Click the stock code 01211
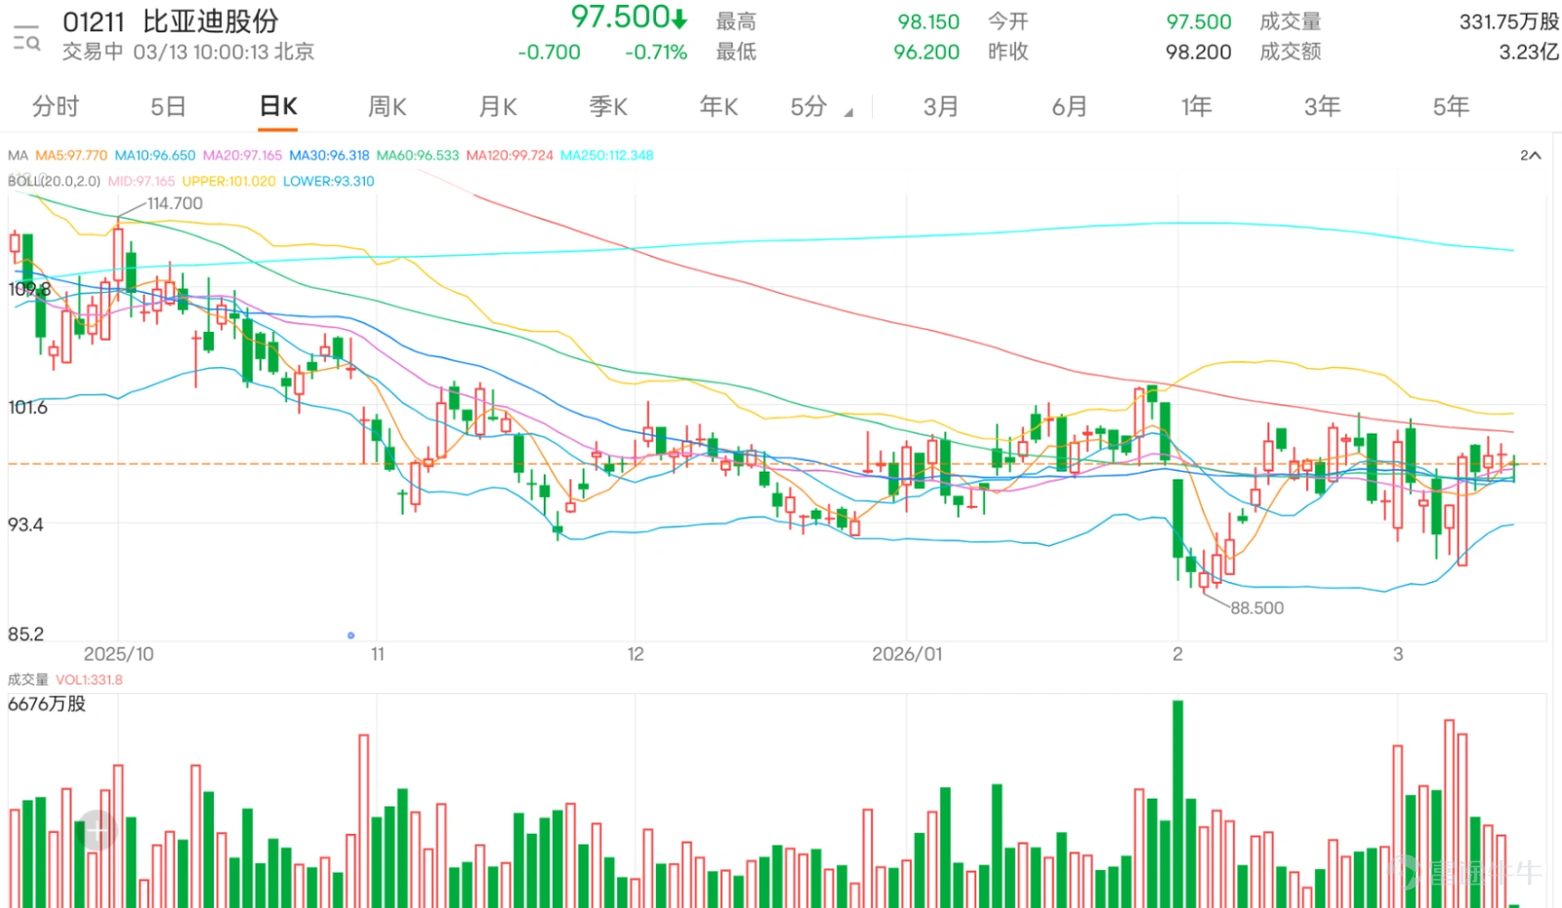The height and width of the screenshot is (908, 1562). (94, 21)
